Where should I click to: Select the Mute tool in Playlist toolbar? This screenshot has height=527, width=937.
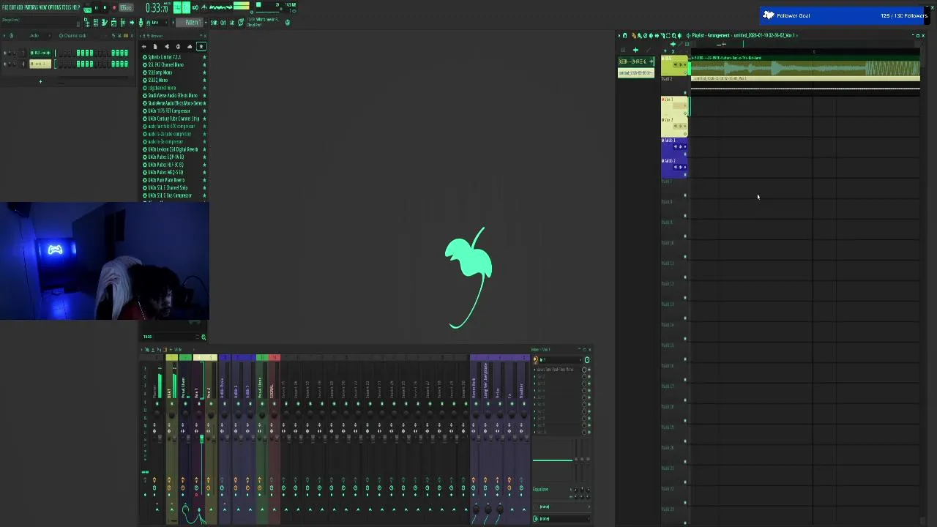coord(651,35)
